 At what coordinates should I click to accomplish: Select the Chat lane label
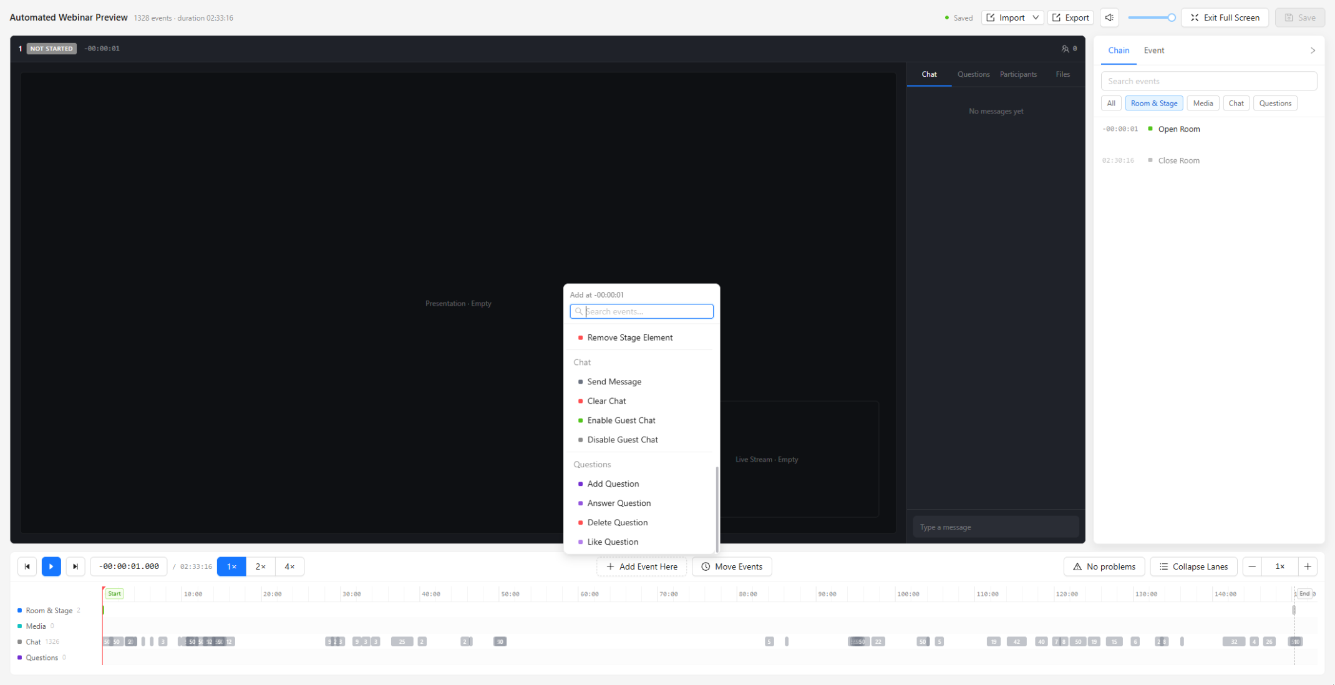click(33, 642)
